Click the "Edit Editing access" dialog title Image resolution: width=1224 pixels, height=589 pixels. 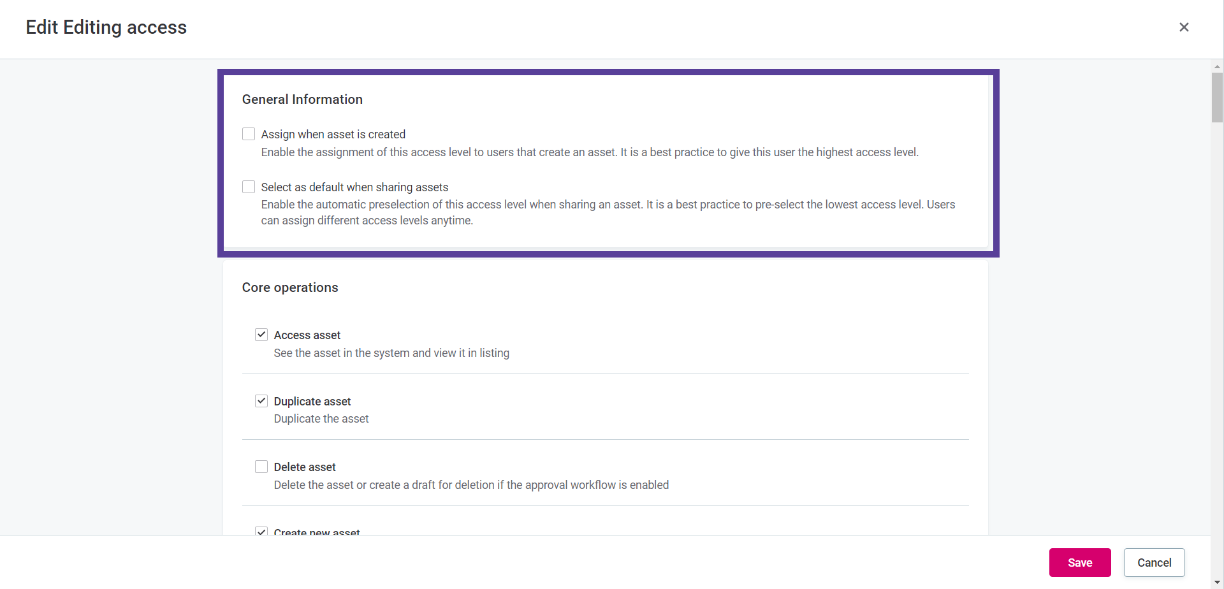106,27
